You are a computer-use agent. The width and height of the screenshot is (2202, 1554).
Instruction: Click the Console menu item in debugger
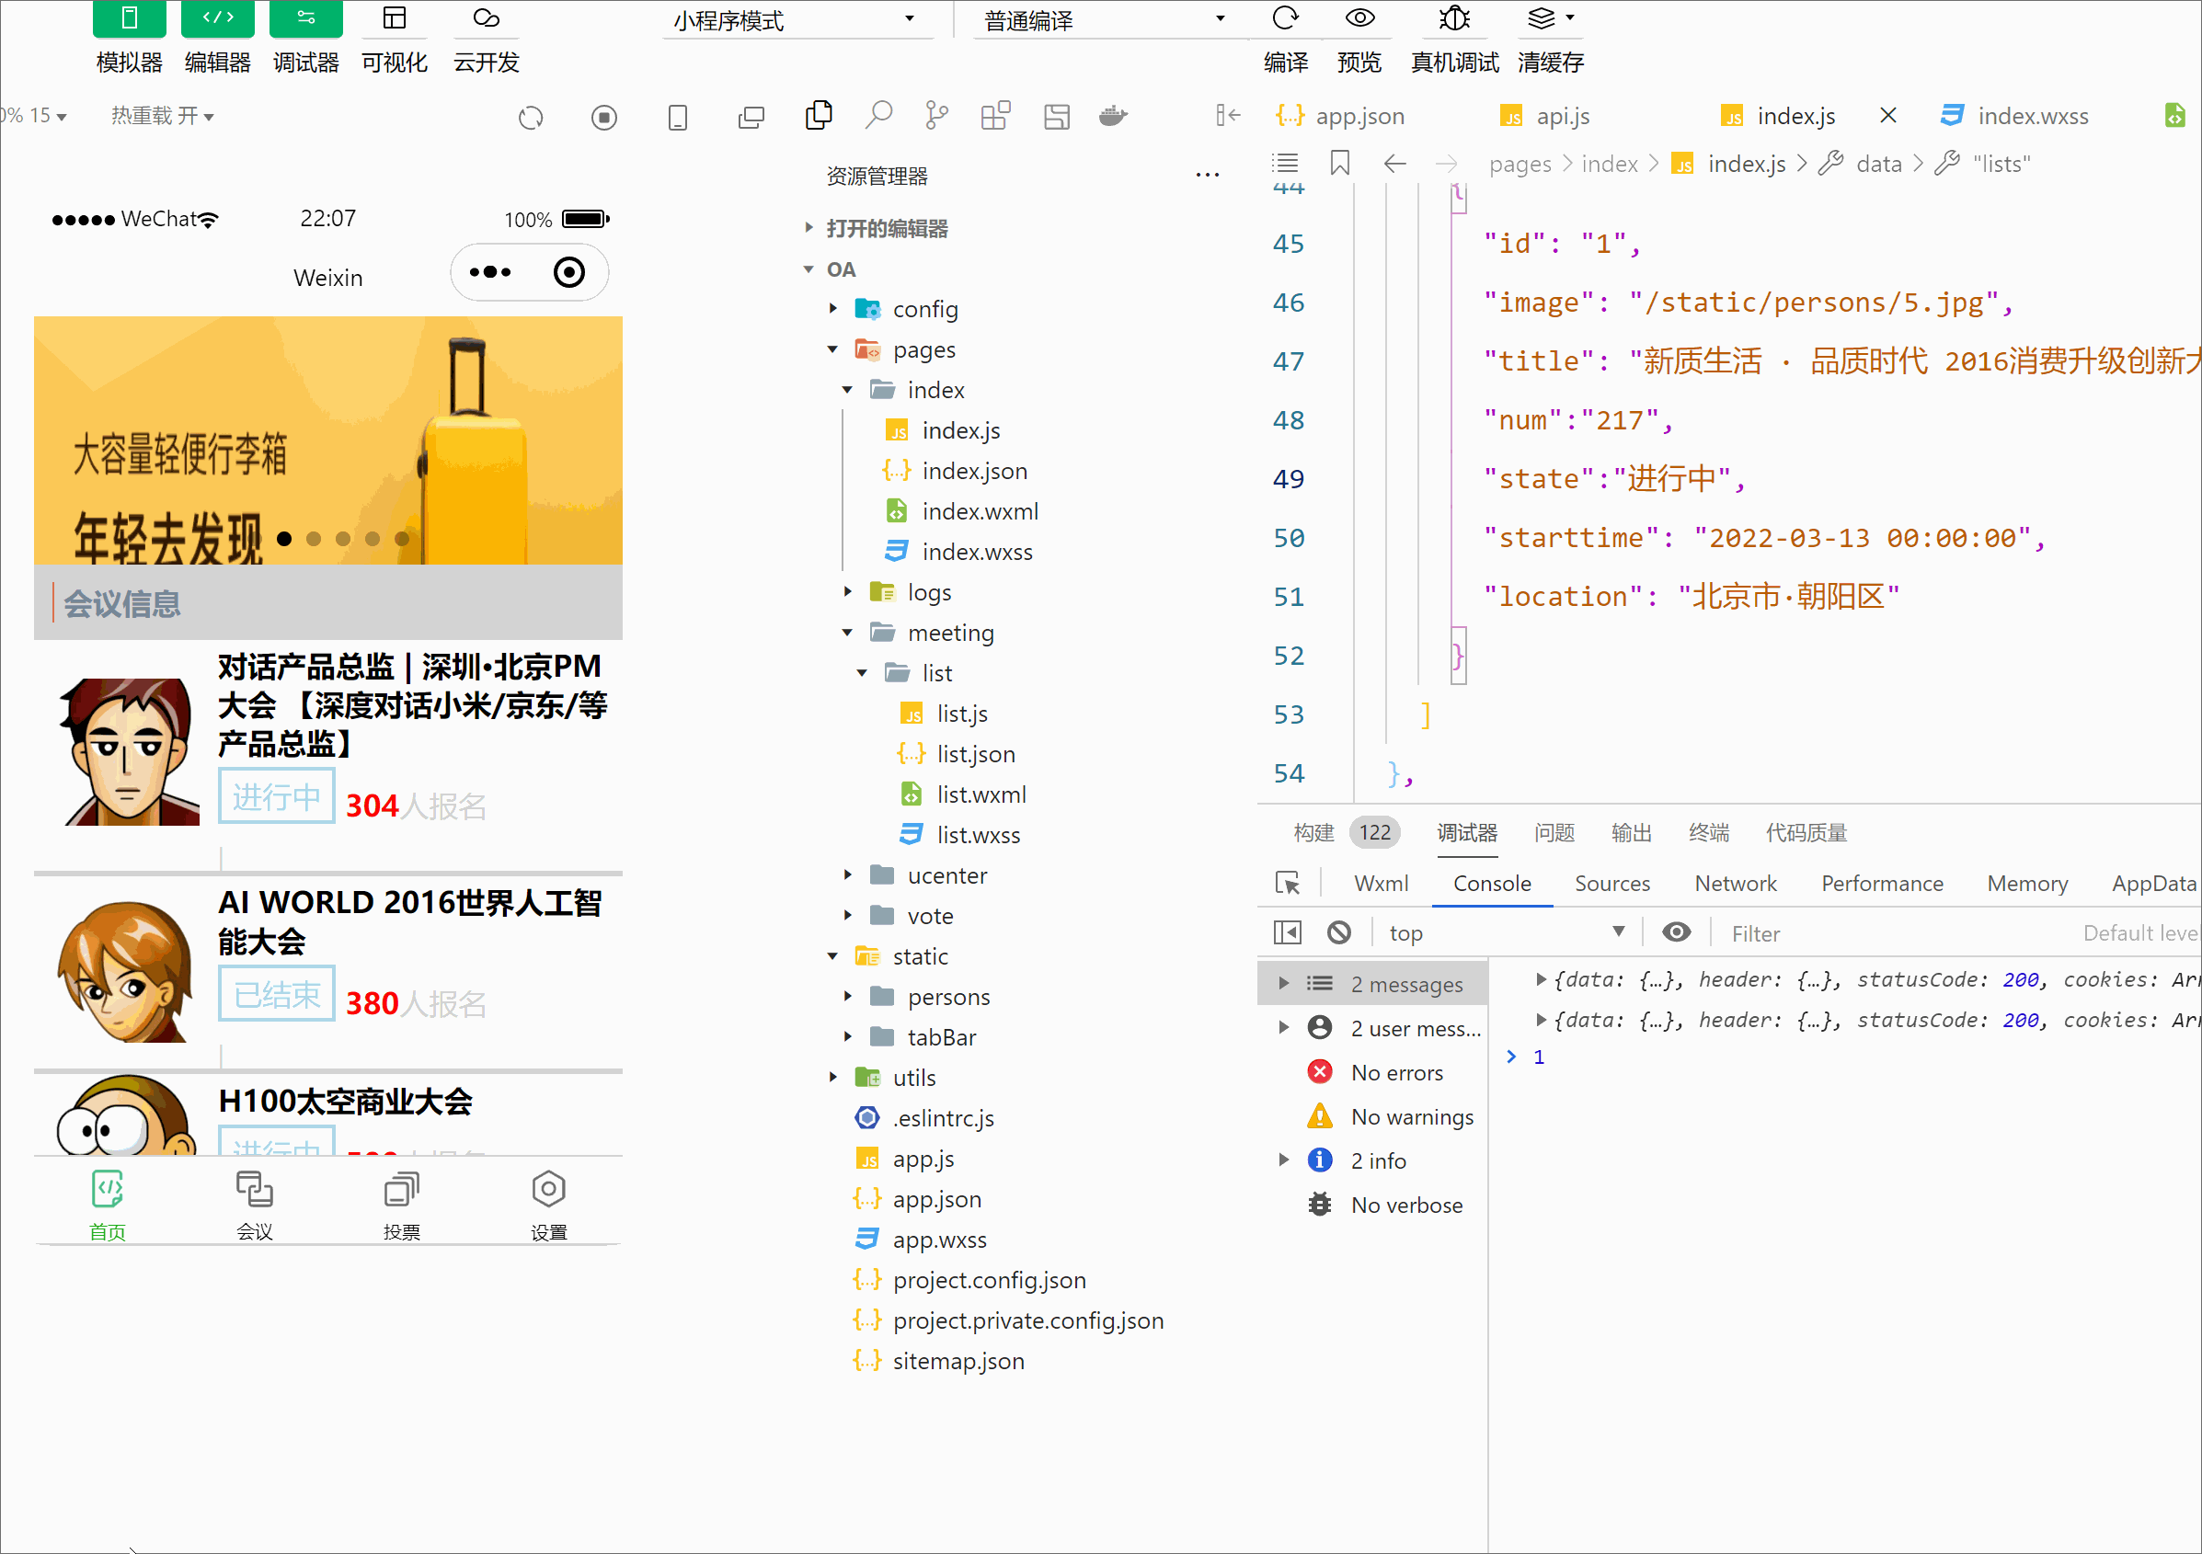point(1490,881)
